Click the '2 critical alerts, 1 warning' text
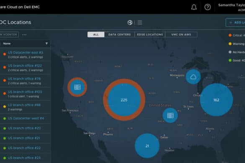The height and width of the screenshot is (163, 245). [24, 83]
